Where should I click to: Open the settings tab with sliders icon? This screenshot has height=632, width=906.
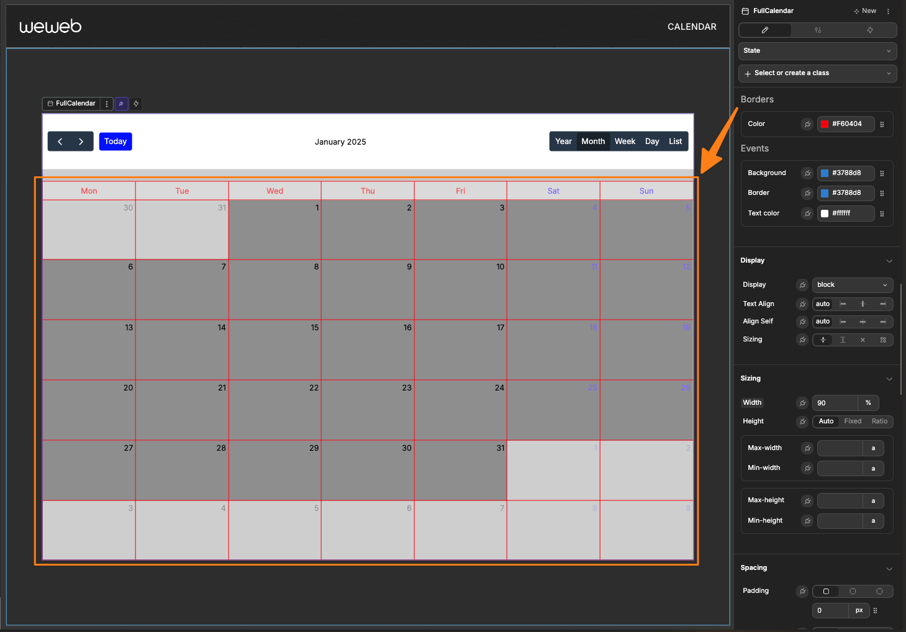817,30
